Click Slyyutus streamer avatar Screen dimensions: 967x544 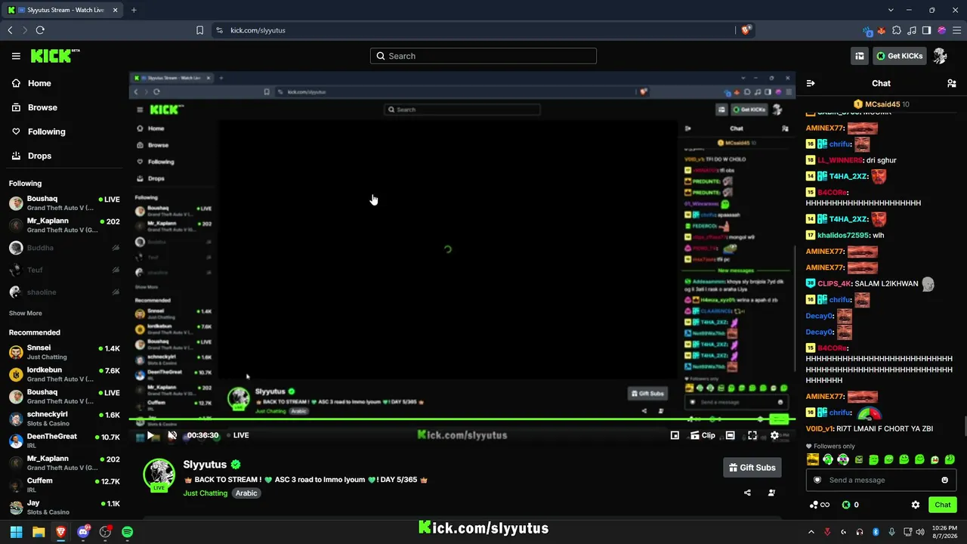(x=159, y=474)
